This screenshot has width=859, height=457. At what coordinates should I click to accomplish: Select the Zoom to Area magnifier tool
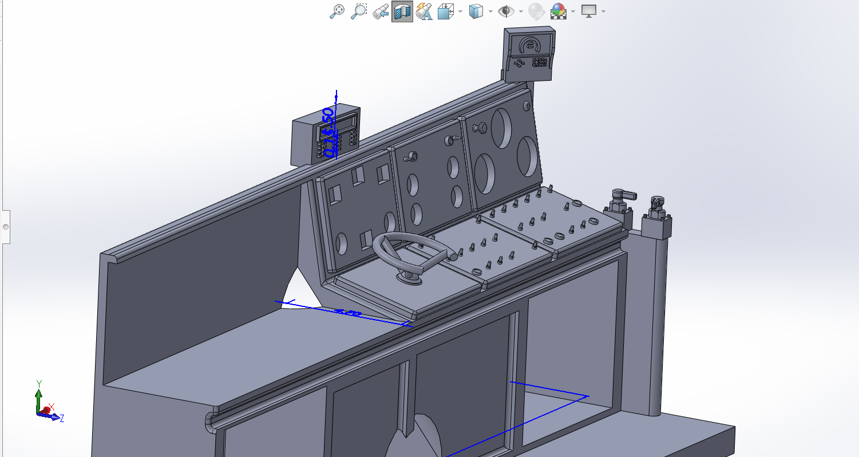point(358,11)
